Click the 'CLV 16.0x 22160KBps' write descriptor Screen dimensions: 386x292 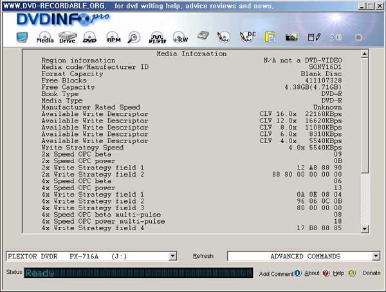300,114
